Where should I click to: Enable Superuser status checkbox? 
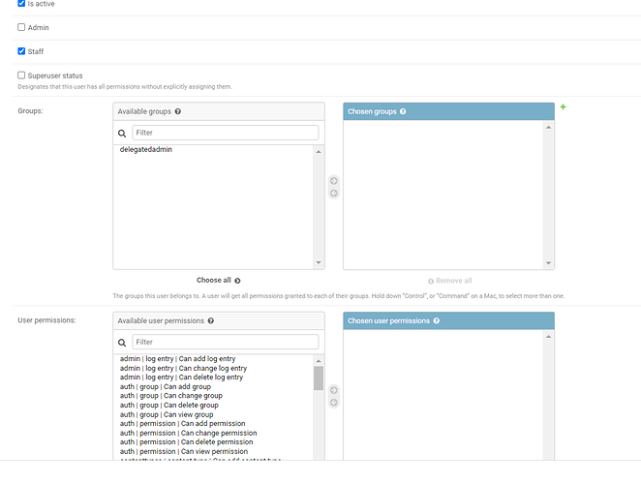coord(21,76)
